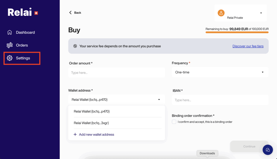Collapse the Wallet address dropdown
Viewport: 277px width, 159px height.
coord(117,100)
